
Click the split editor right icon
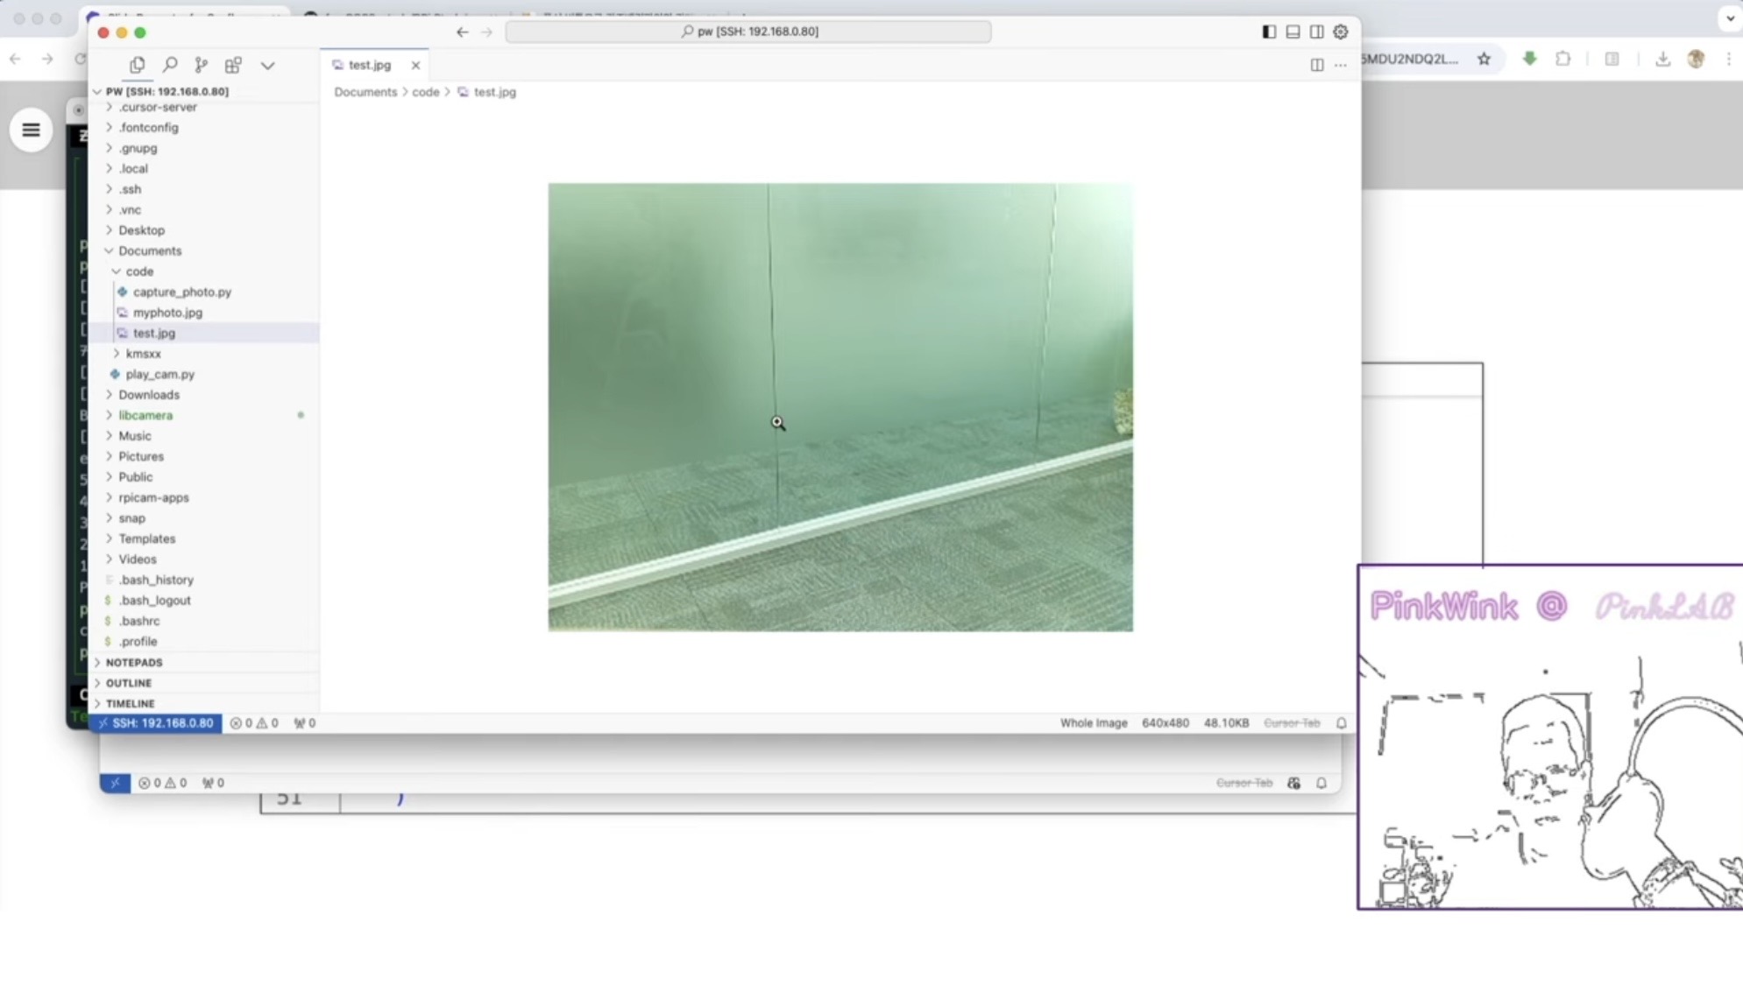point(1316,65)
